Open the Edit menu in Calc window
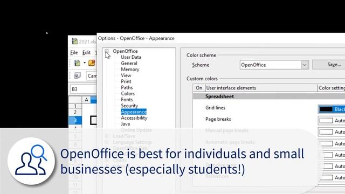Screen dimensions: 345x194 click(86, 53)
